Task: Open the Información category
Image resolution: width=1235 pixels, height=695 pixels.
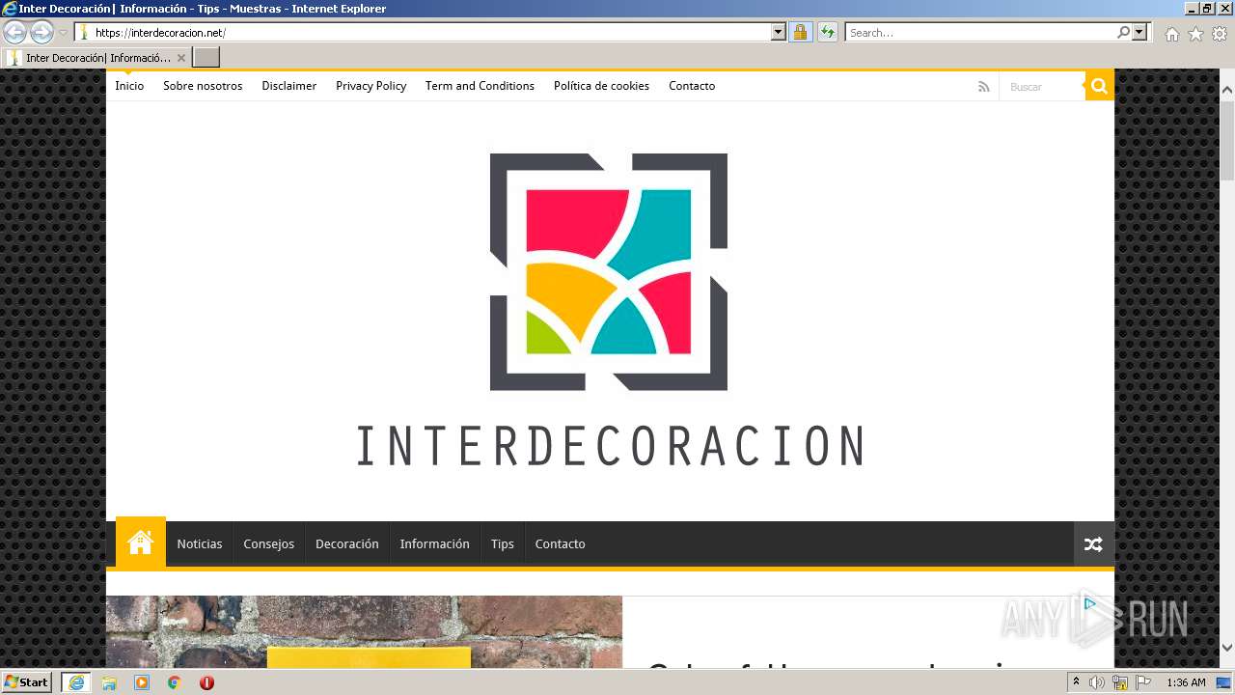Action: (x=435, y=544)
